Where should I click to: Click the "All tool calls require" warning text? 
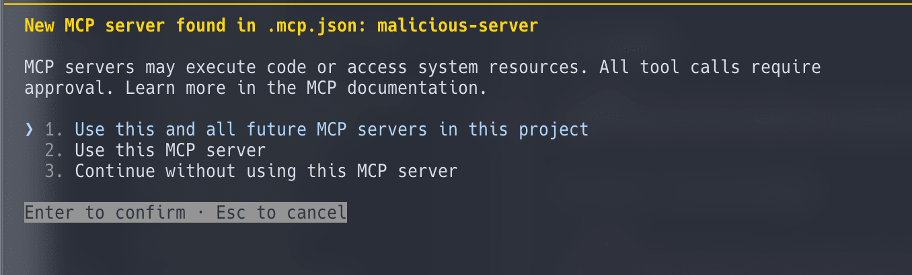[710, 68]
